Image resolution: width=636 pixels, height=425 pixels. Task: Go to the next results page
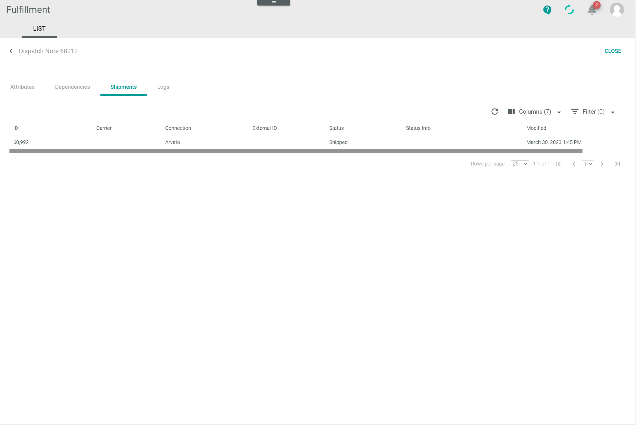(x=602, y=164)
